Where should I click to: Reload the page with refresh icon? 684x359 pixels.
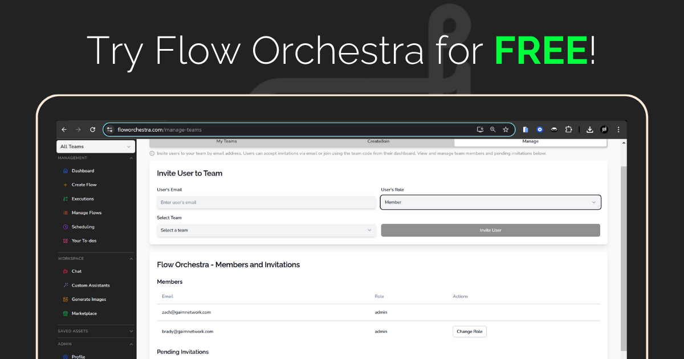coord(93,130)
